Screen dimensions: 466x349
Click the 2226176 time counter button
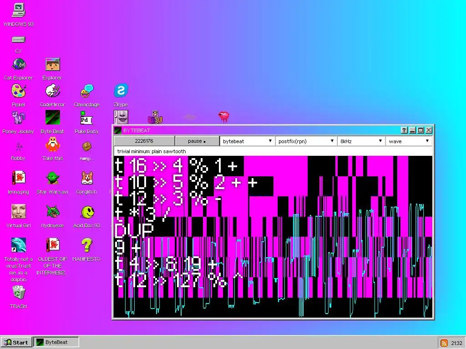[x=144, y=141]
